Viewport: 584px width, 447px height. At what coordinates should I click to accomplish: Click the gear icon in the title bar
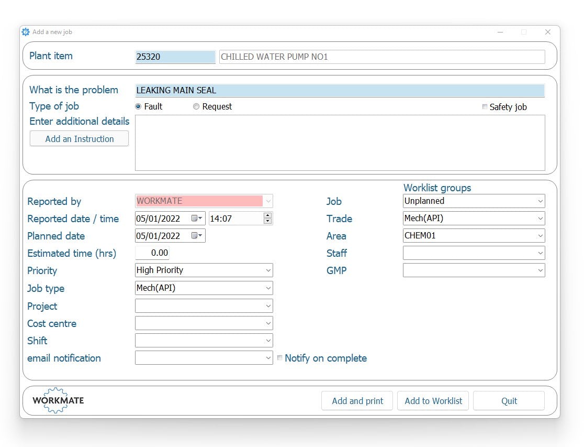25,32
